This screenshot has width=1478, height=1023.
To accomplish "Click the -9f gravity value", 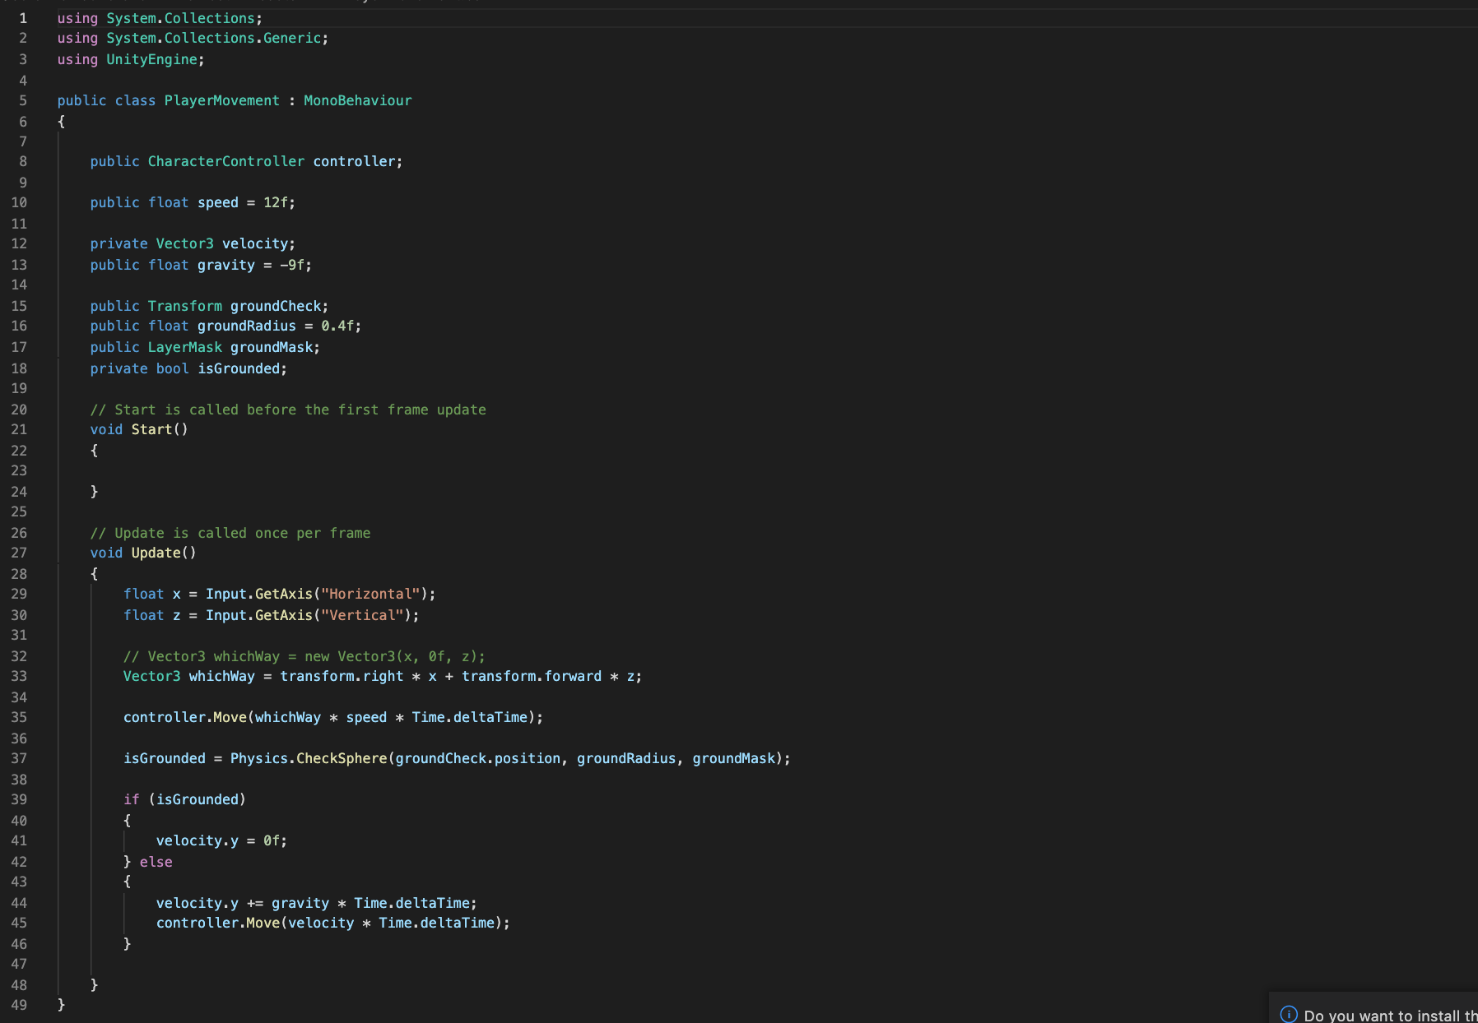I will click(x=292, y=265).
